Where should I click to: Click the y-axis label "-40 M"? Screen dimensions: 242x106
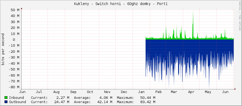(14, 64)
